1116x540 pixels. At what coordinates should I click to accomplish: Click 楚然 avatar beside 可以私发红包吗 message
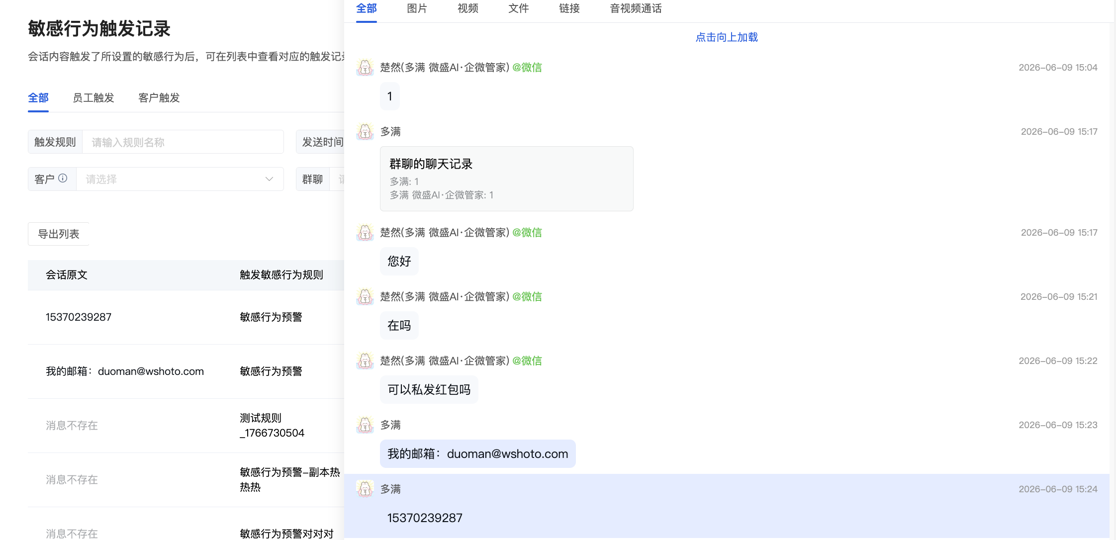click(365, 360)
